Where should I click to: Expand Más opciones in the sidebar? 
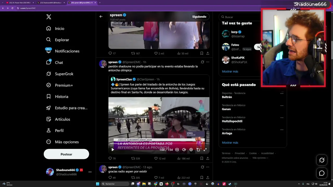(62, 142)
